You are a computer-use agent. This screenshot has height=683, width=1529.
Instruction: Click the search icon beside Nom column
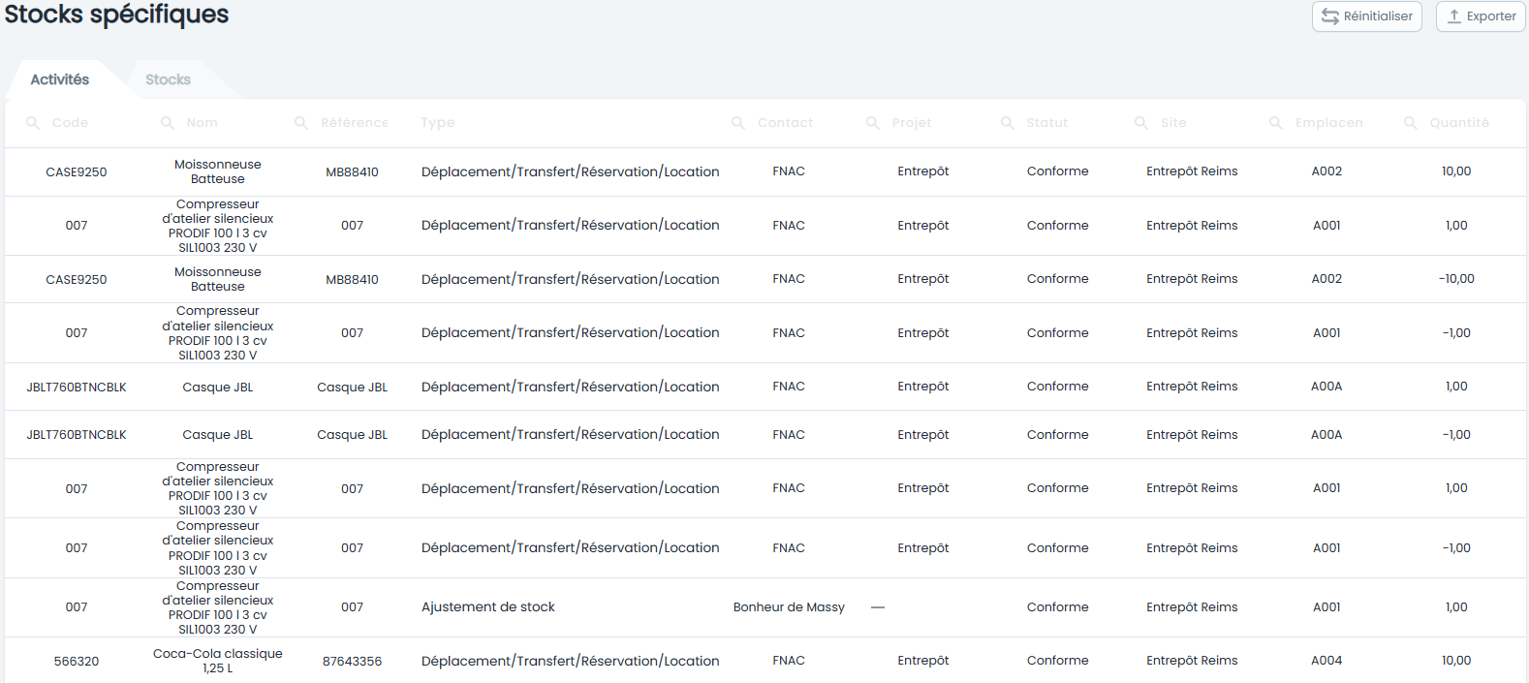(168, 123)
